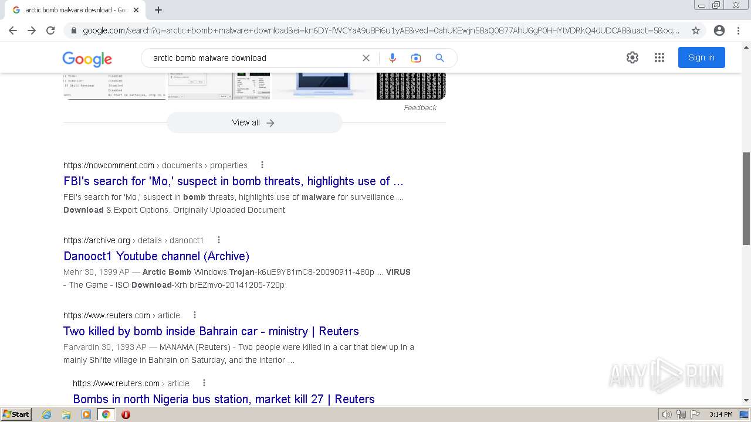Viewport: 751px width, 422px height.
Task: Open the network icon in system tray
Action: [681, 414]
